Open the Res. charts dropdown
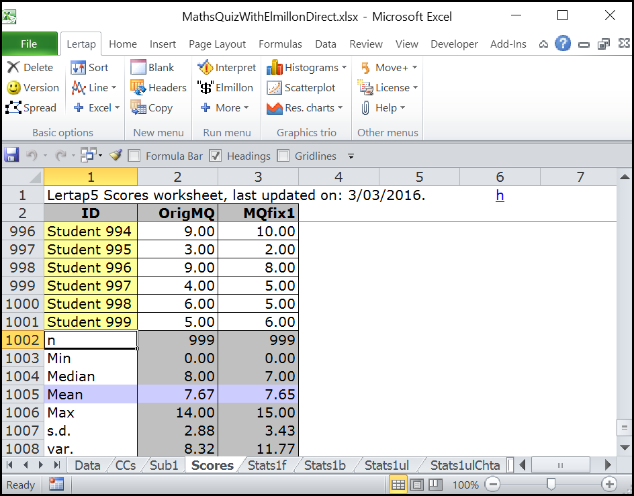Image resolution: width=634 pixels, height=496 pixels. pyautogui.click(x=340, y=107)
